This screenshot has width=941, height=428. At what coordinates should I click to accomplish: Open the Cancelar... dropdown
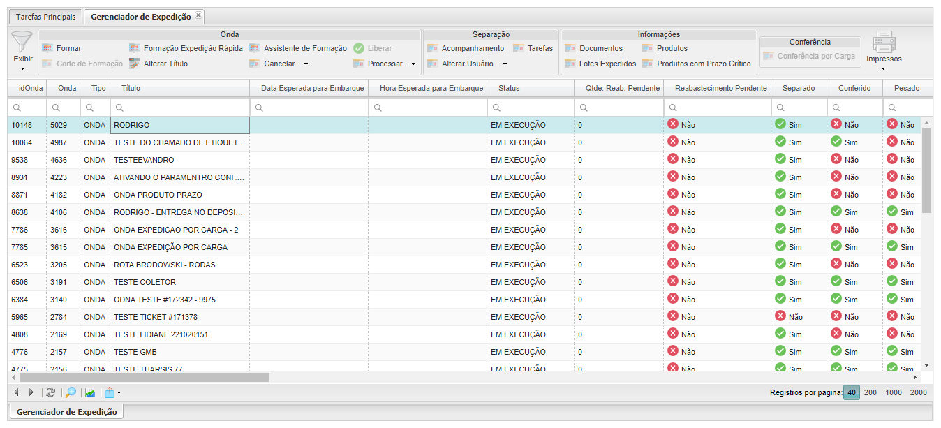[279, 64]
